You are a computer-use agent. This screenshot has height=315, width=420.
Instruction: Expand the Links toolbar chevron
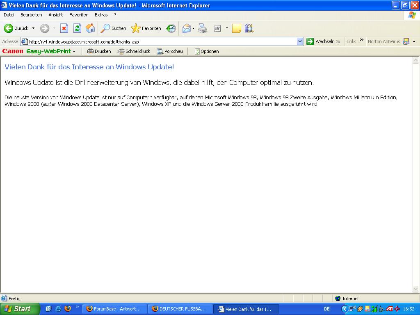click(x=362, y=40)
